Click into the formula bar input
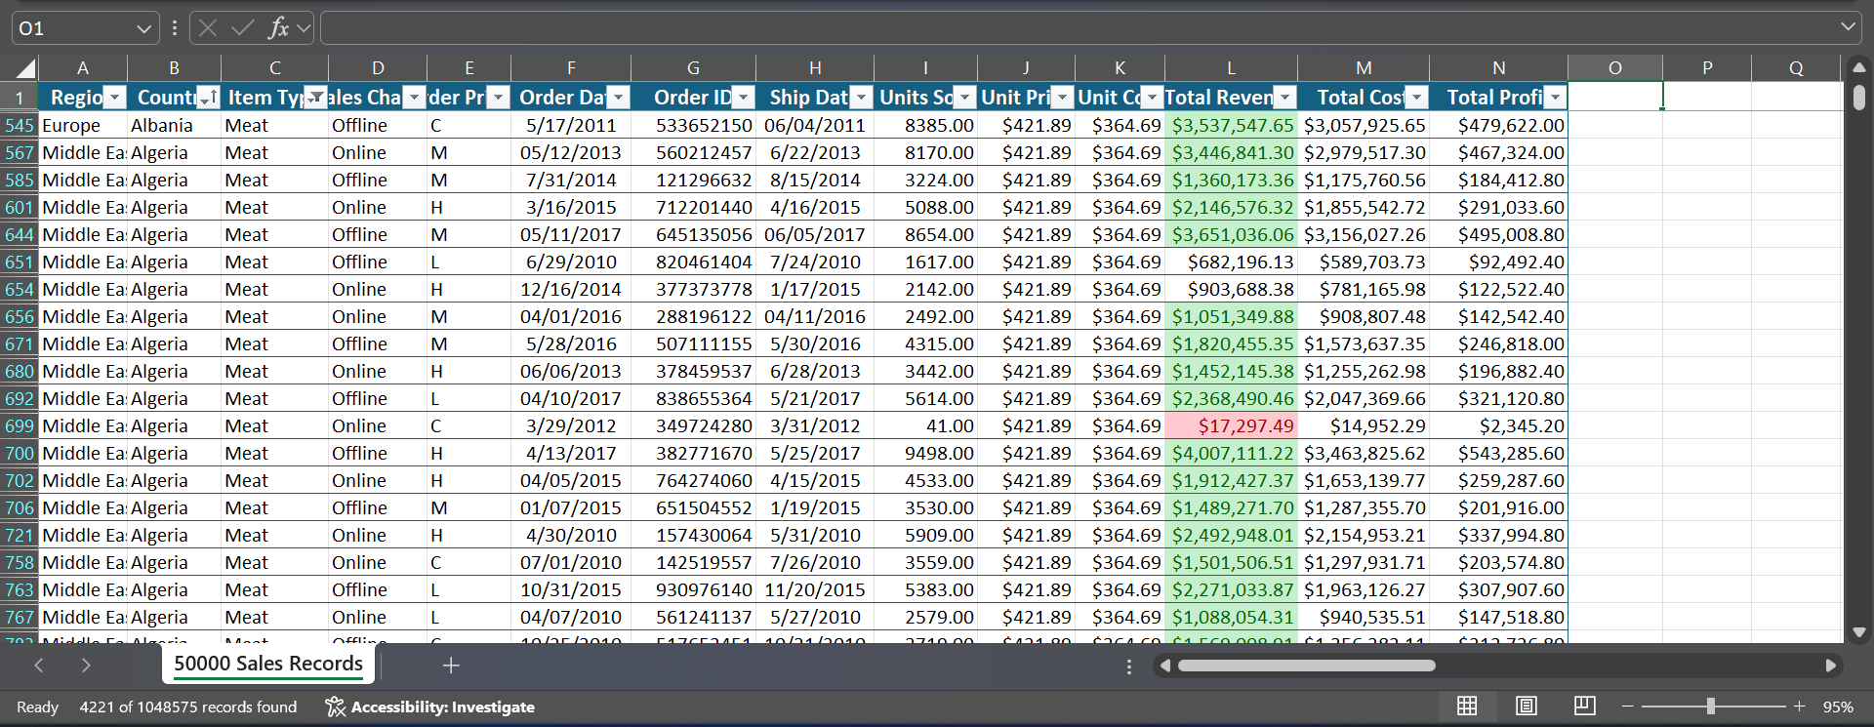The image size is (1874, 727). point(1078,28)
